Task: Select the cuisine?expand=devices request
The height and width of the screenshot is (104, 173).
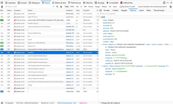Action: coord(49,69)
